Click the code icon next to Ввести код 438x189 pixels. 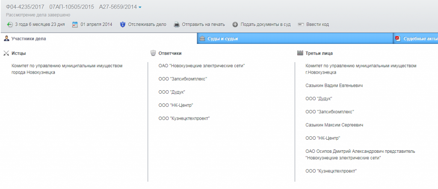pyautogui.click(x=301, y=24)
